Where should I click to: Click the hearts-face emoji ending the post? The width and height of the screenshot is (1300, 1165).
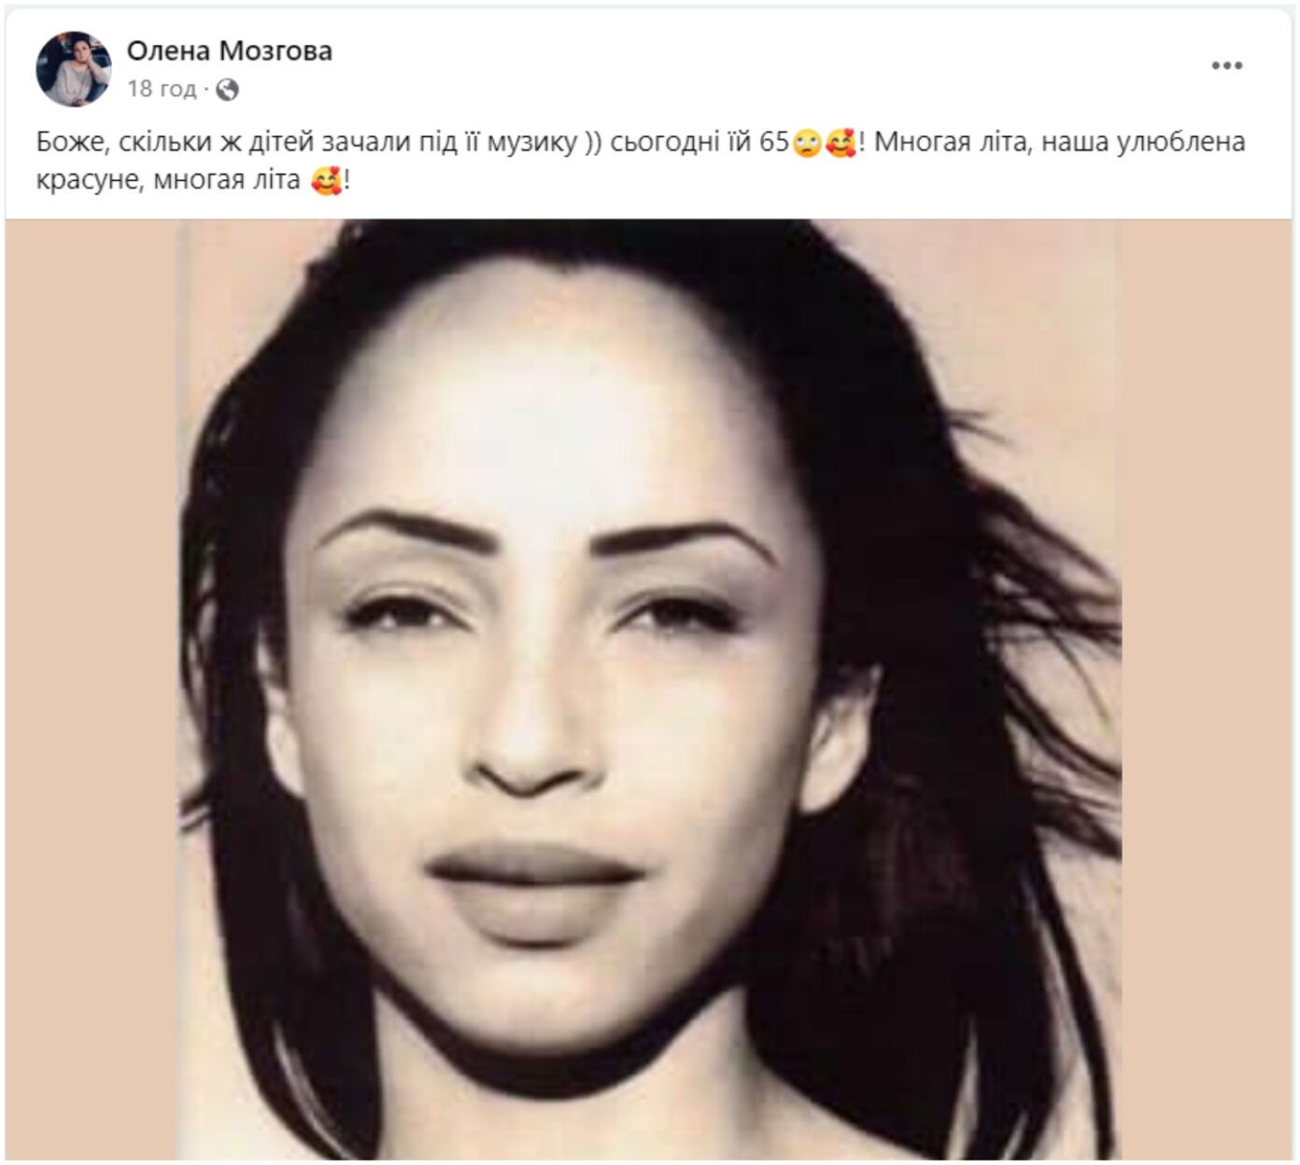(326, 180)
